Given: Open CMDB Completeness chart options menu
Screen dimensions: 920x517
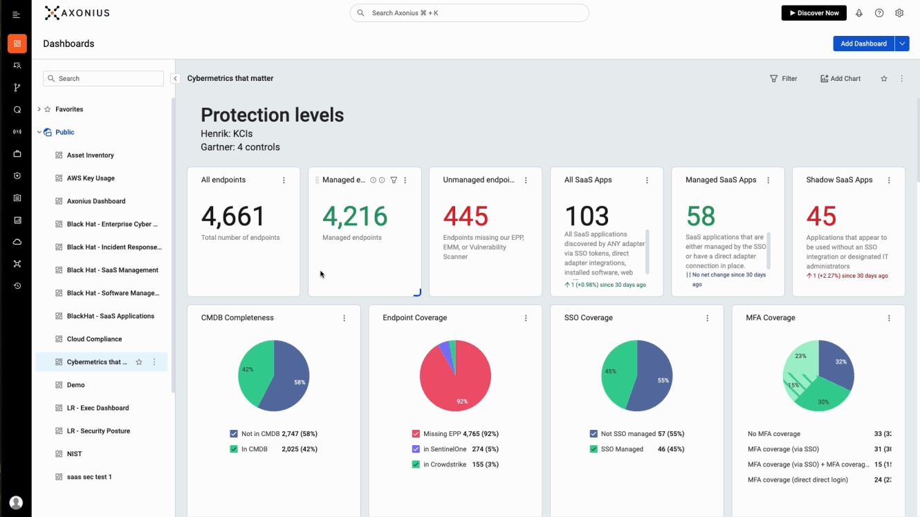Looking at the screenshot, I should (x=344, y=318).
